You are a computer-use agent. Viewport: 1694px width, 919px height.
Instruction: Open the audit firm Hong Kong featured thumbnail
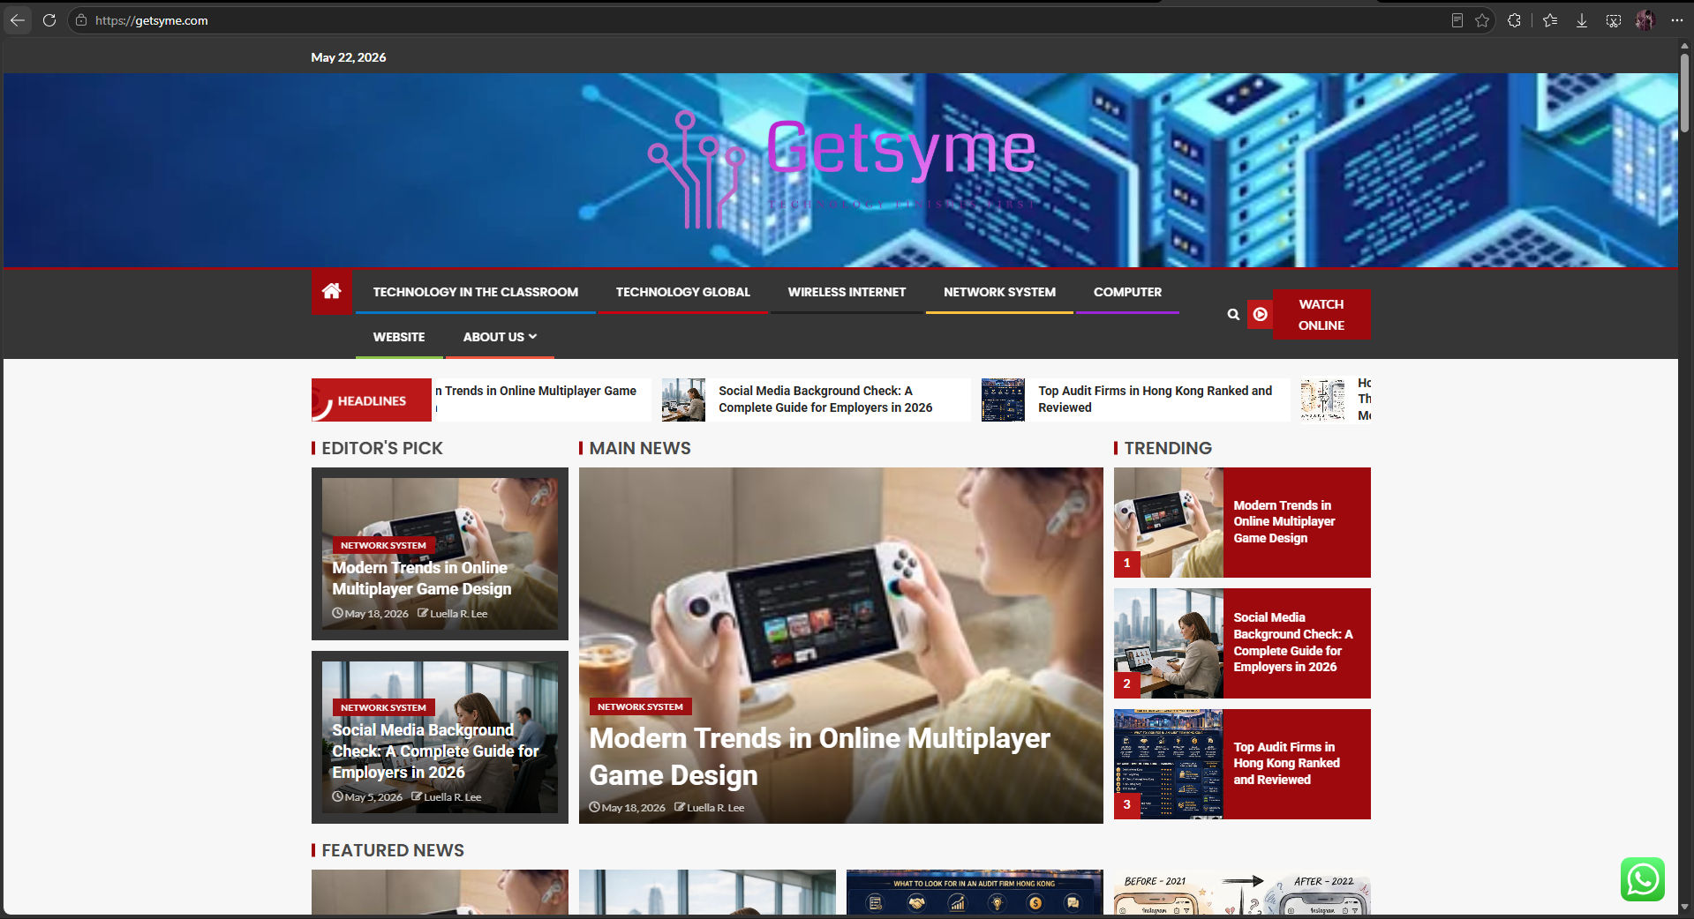click(975, 893)
